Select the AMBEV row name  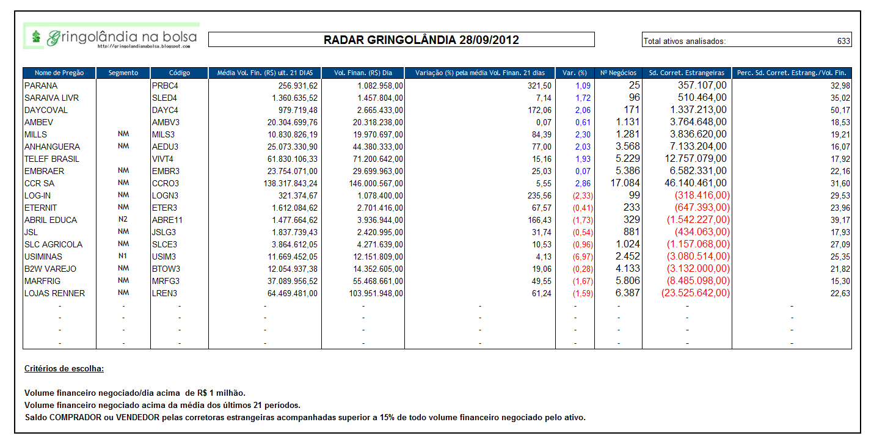point(39,122)
